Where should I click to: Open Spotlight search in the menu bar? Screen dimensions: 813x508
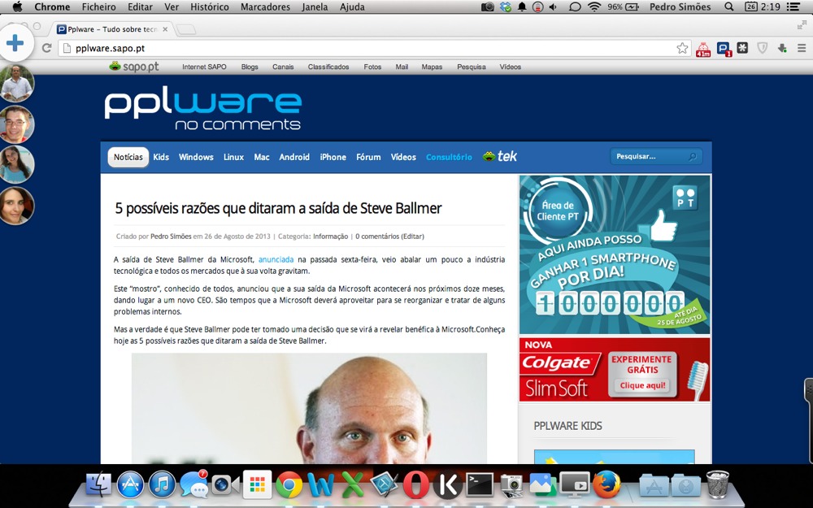(x=729, y=7)
